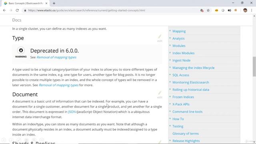The image size is (256, 144).
Task: Close the Basic Concepts tab
Action: coord(46,3)
